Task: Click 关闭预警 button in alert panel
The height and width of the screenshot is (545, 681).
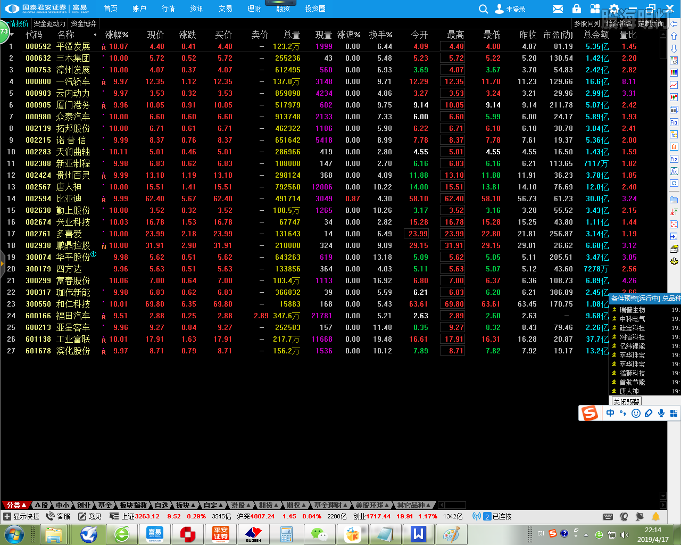Action: 626,402
